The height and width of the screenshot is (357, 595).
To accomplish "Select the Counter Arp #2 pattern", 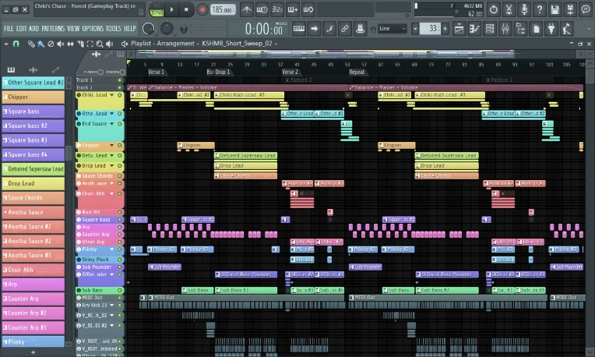I will (x=33, y=313).
